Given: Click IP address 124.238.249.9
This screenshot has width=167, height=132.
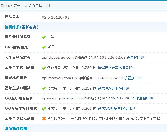Looking at the screenshot, I should pyautogui.click(x=110, y=78).
